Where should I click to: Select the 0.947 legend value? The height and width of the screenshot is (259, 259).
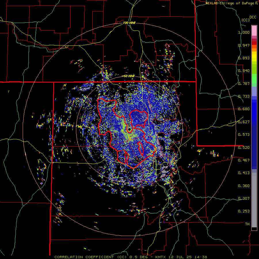[x=244, y=45]
